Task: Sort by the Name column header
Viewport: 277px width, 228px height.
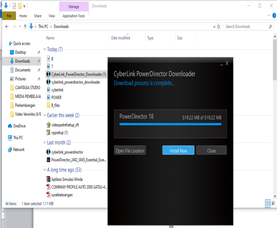Action: pos(50,38)
